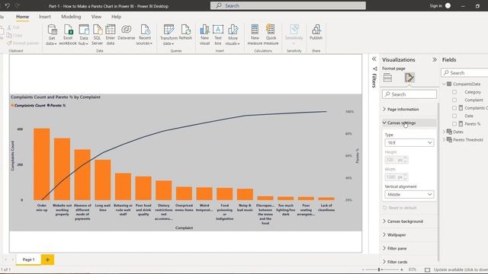Check the Date field checkbox

pos(454,116)
